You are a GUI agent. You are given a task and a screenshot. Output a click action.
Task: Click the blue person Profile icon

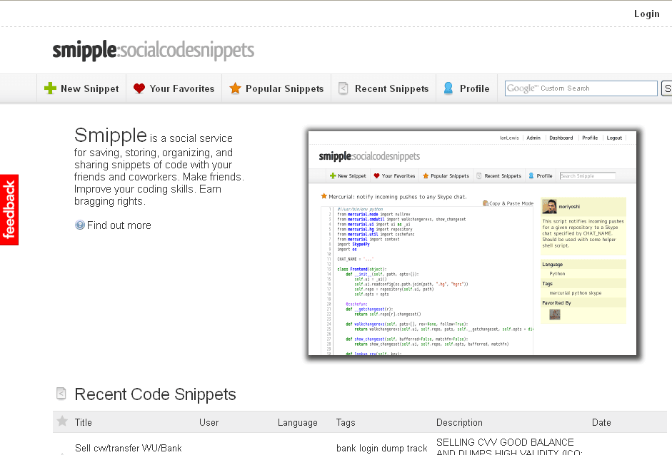point(448,88)
